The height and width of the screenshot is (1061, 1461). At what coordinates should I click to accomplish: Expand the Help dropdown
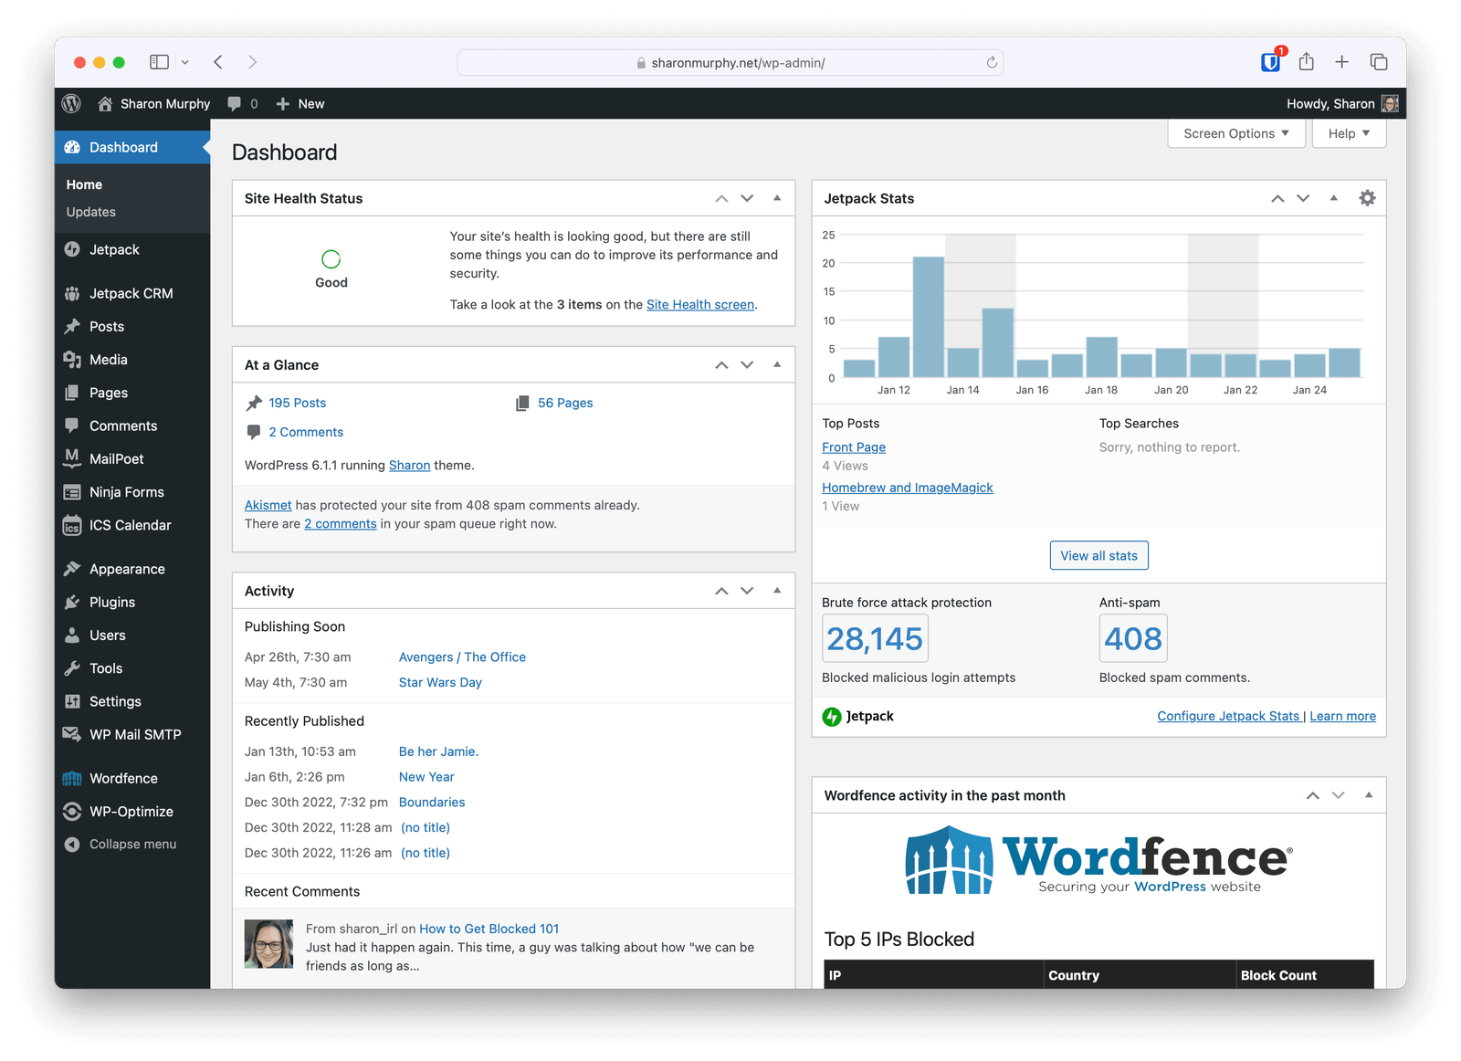click(1349, 133)
